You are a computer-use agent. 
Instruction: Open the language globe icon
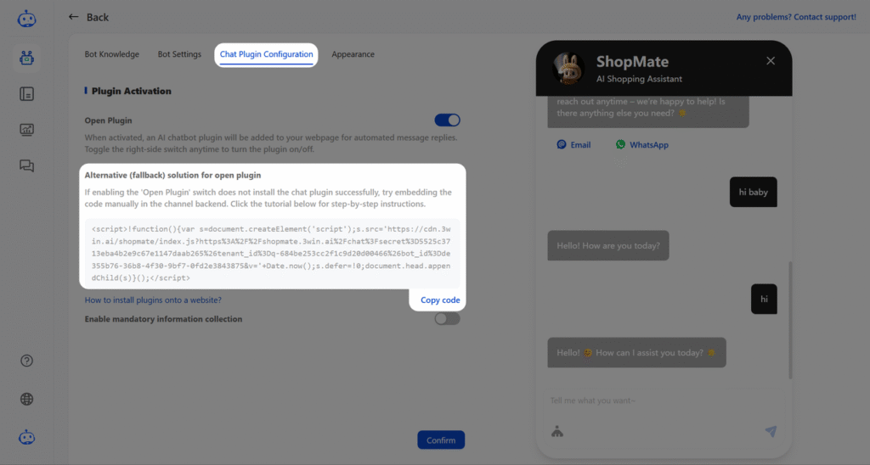coord(26,399)
